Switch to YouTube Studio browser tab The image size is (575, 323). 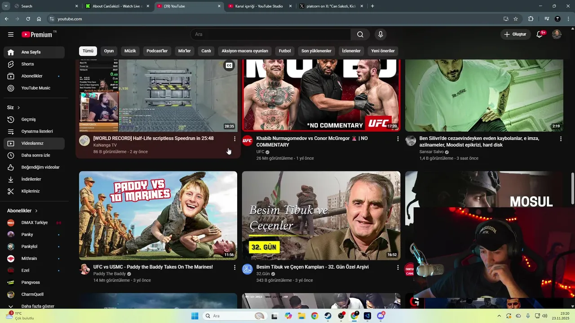tap(260, 6)
